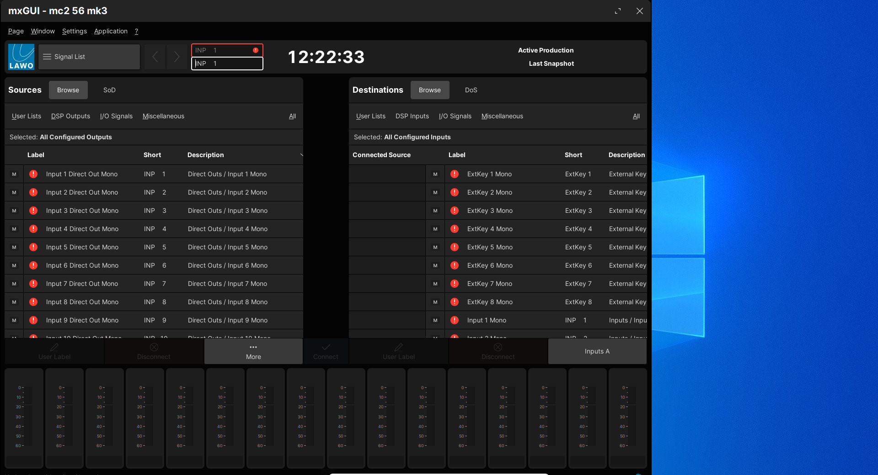Image resolution: width=878 pixels, height=475 pixels.
Task: Click the warning icon beside ExtKey 2 Mono
Action: 455,192
